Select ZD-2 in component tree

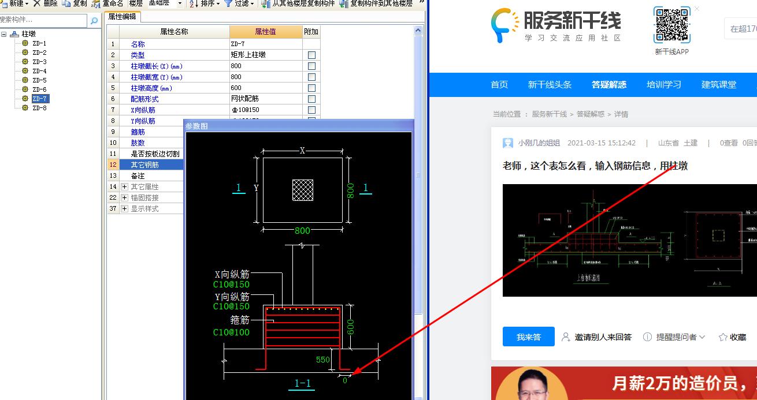(x=39, y=53)
